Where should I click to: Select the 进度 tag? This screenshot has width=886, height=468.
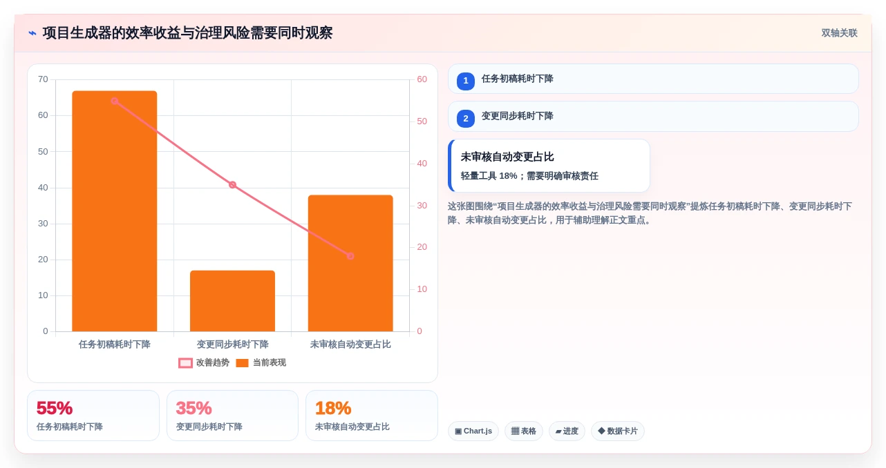coord(567,431)
